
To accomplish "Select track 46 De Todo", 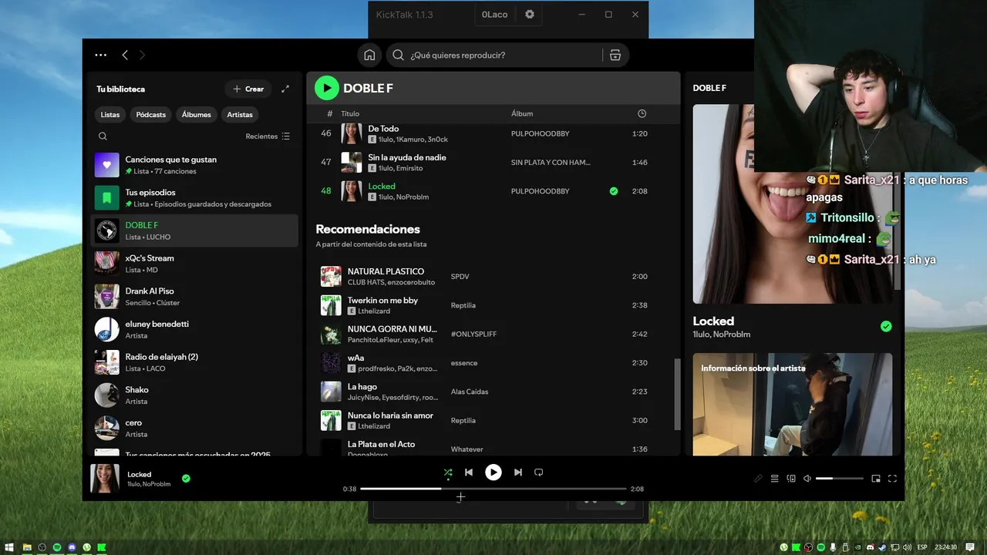I will tap(493, 134).
